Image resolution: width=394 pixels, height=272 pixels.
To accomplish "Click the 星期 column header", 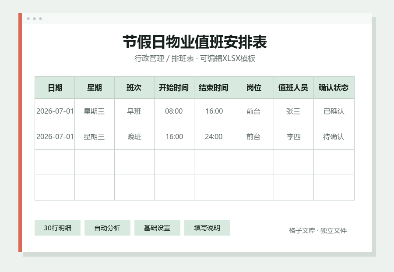I will coord(95,88).
